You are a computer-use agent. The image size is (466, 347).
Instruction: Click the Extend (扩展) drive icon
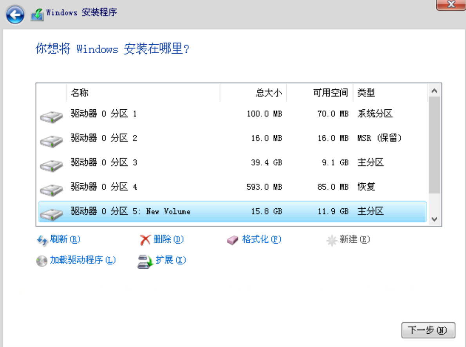coord(145,261)
